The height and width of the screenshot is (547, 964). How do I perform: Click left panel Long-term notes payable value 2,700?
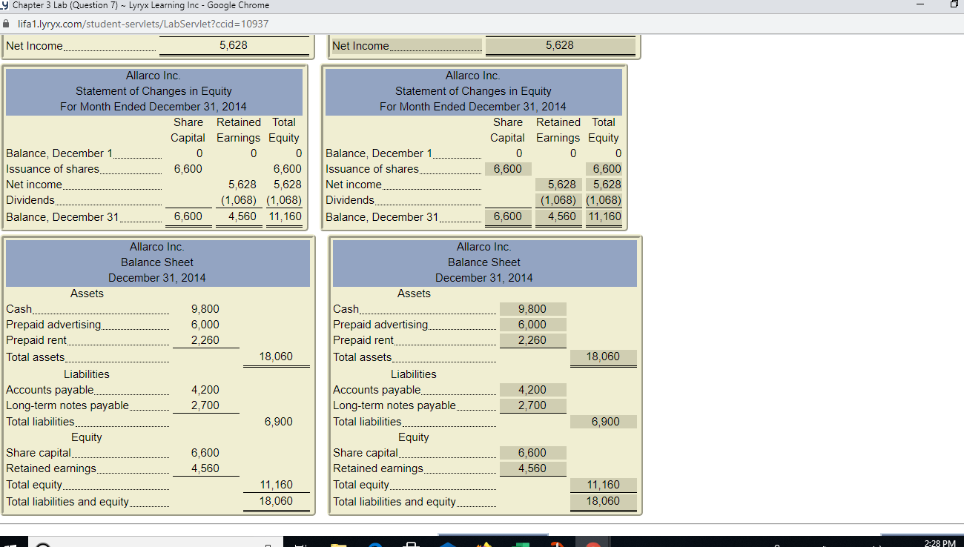[x=205, y=405]
